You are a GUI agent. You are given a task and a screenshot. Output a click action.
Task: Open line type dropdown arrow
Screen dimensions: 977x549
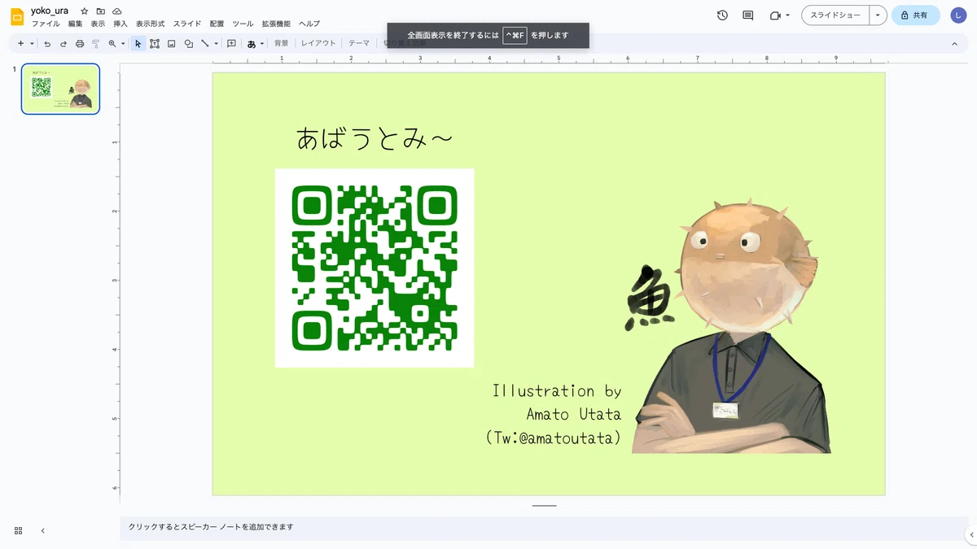click(x=216, y=43)
